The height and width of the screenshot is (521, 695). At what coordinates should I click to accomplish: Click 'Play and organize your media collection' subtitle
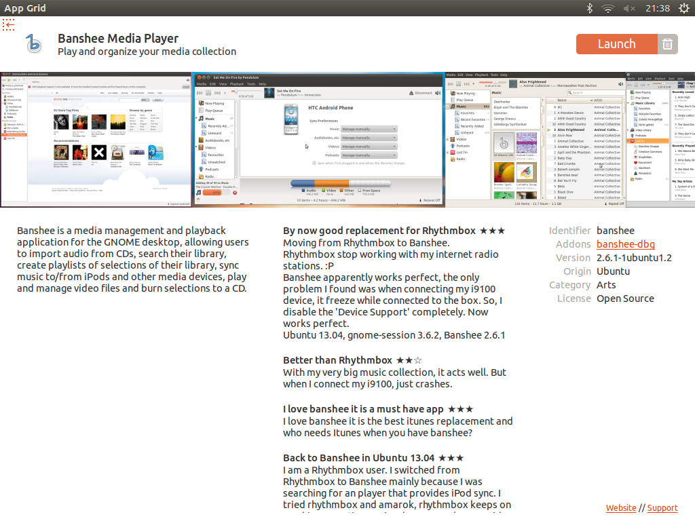[147, 52]
